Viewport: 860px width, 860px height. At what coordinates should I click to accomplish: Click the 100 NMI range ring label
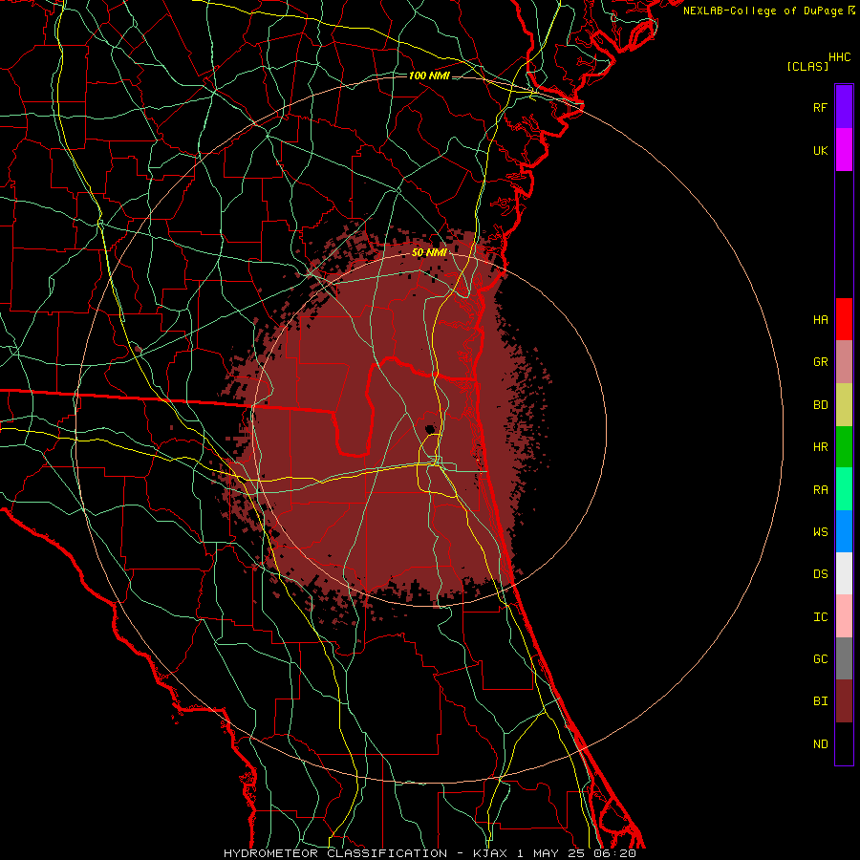pyautogui.click(x=429, y=75)
